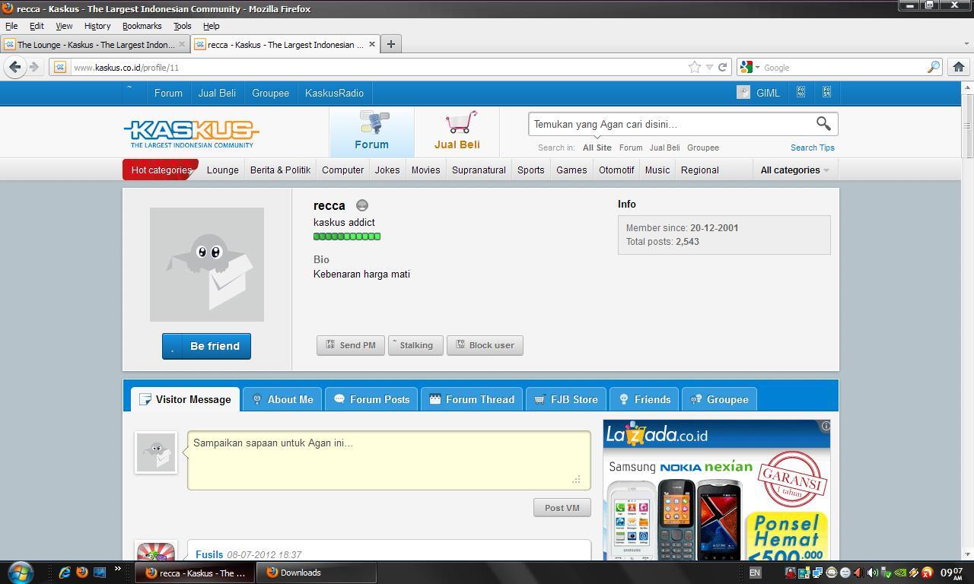Image resolution: width=974 pixels, height=584 pixels.
Task: Click the Kaskus search input field
Action: click(x=670, y=124)
